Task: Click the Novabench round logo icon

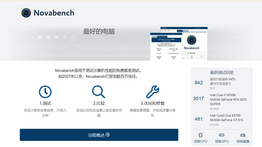Action: (26, 13)
